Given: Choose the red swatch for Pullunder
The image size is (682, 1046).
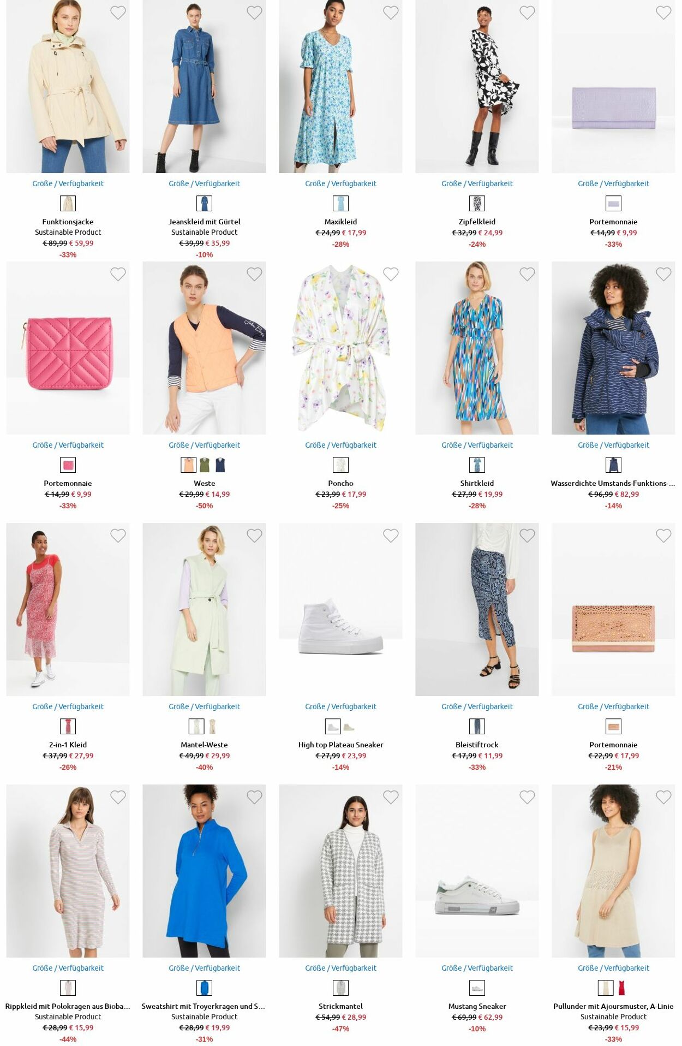Looking at the screenshot, I should click(x=621, y=988).
